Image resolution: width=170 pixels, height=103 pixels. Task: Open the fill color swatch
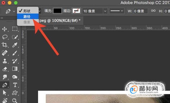coord(57,11)
